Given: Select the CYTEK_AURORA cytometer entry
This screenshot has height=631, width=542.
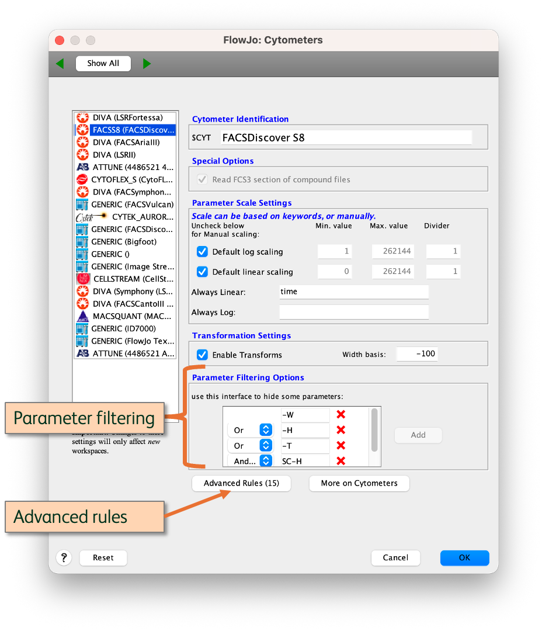Looking at the screenshot, I should [125, 217].
